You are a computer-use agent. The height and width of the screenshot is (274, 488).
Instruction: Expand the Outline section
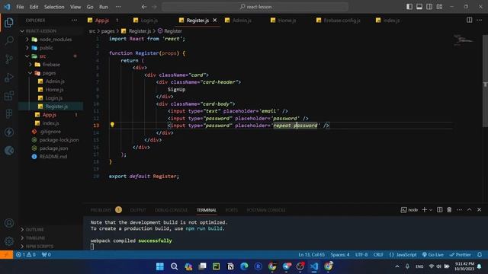tap(51, 230)
